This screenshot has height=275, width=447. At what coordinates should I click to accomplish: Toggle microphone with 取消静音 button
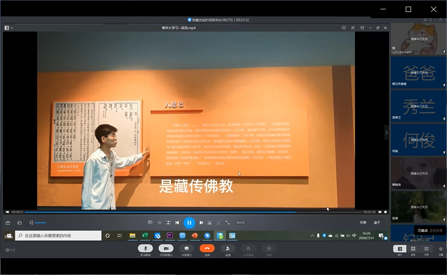pos(145,249)
